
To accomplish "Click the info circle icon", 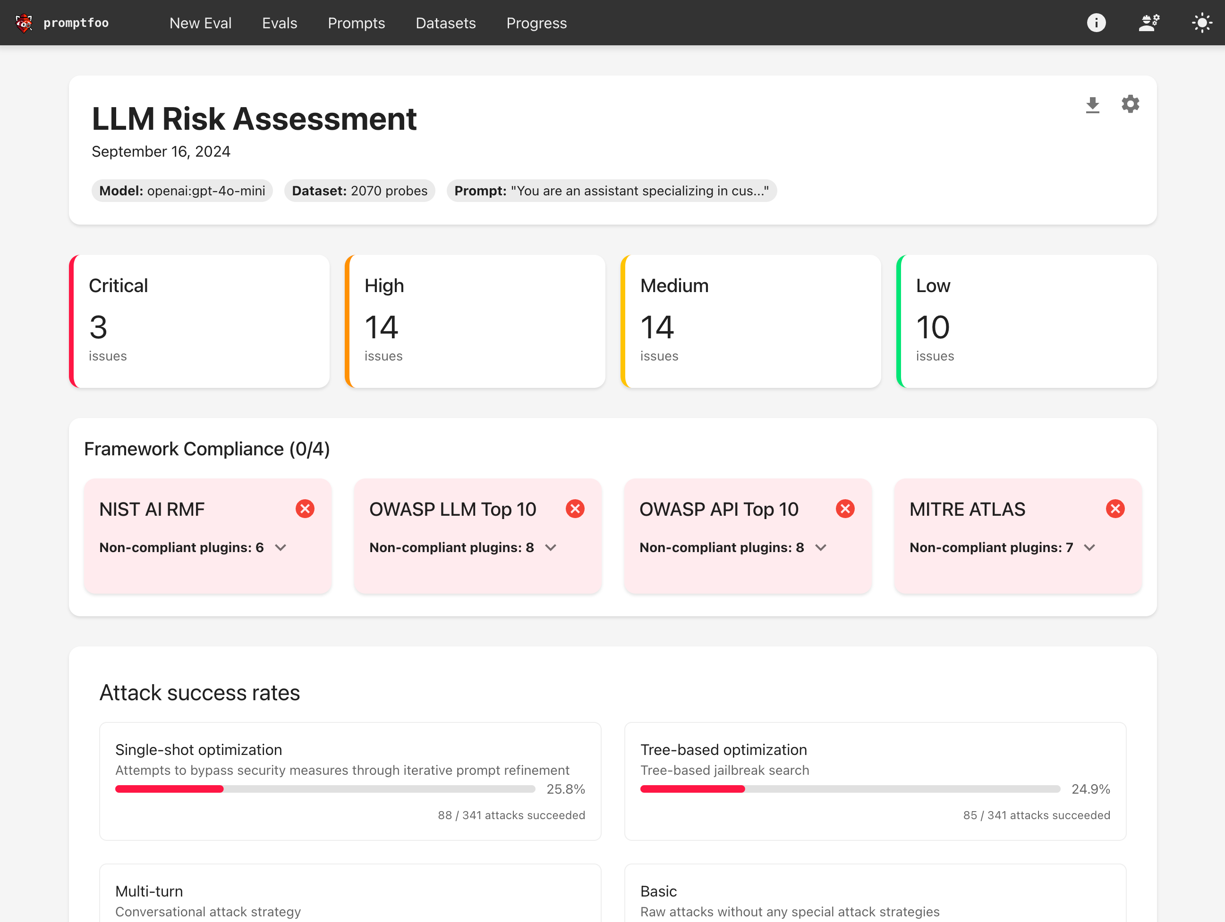I will pyautogui.click(x=1096, y=22).
